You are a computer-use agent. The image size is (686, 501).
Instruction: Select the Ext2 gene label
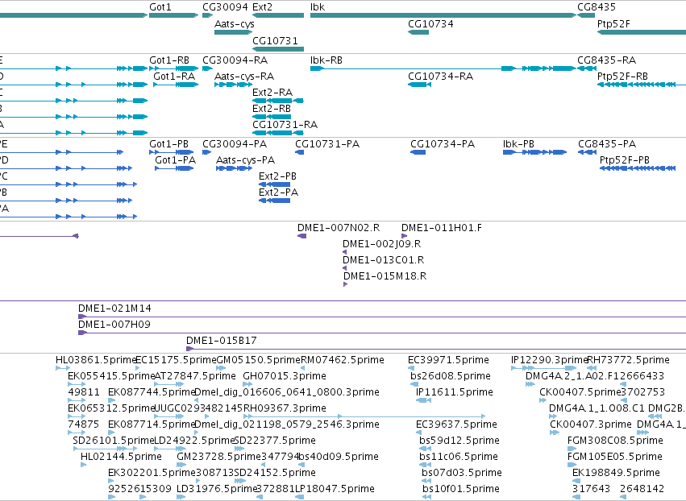[x=263, y=7]
